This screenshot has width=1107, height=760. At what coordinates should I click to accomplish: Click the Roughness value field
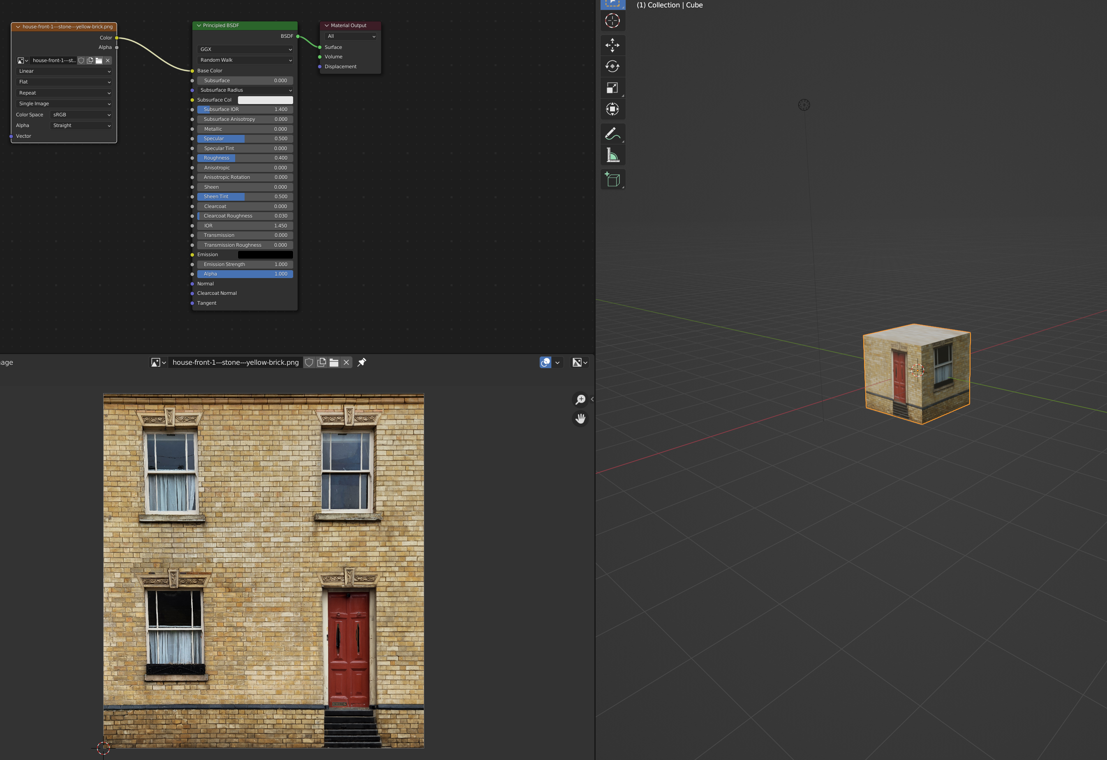pos(245,158)
